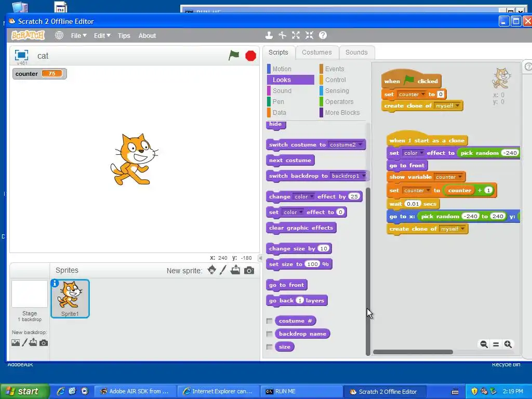The image size is (532, 399).
Task: Select the More Blocks category
Action: pos(342,112)
